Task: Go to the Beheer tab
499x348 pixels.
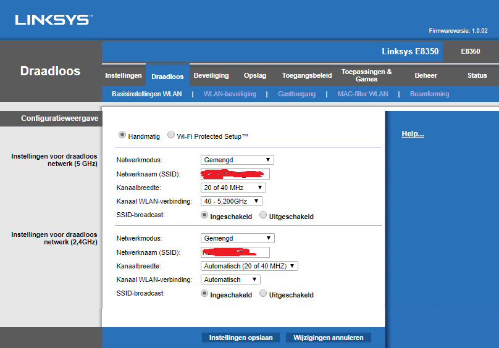Action: pyautogui.click(x=426, y=75)
